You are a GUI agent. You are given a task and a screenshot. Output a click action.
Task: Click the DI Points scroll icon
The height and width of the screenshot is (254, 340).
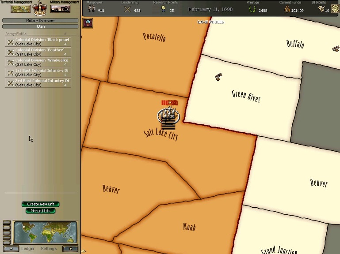tap(321, 9)
